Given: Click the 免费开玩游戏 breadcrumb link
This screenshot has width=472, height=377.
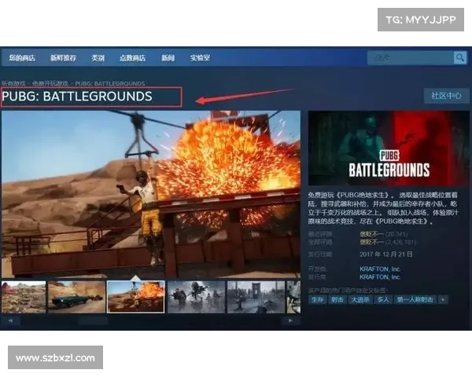Looking at the screenshot, I should point(50,83).
